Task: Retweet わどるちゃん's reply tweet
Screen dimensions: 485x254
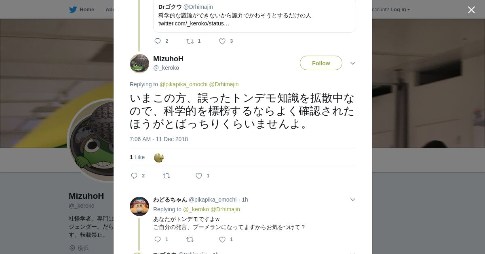Action: 190,239
